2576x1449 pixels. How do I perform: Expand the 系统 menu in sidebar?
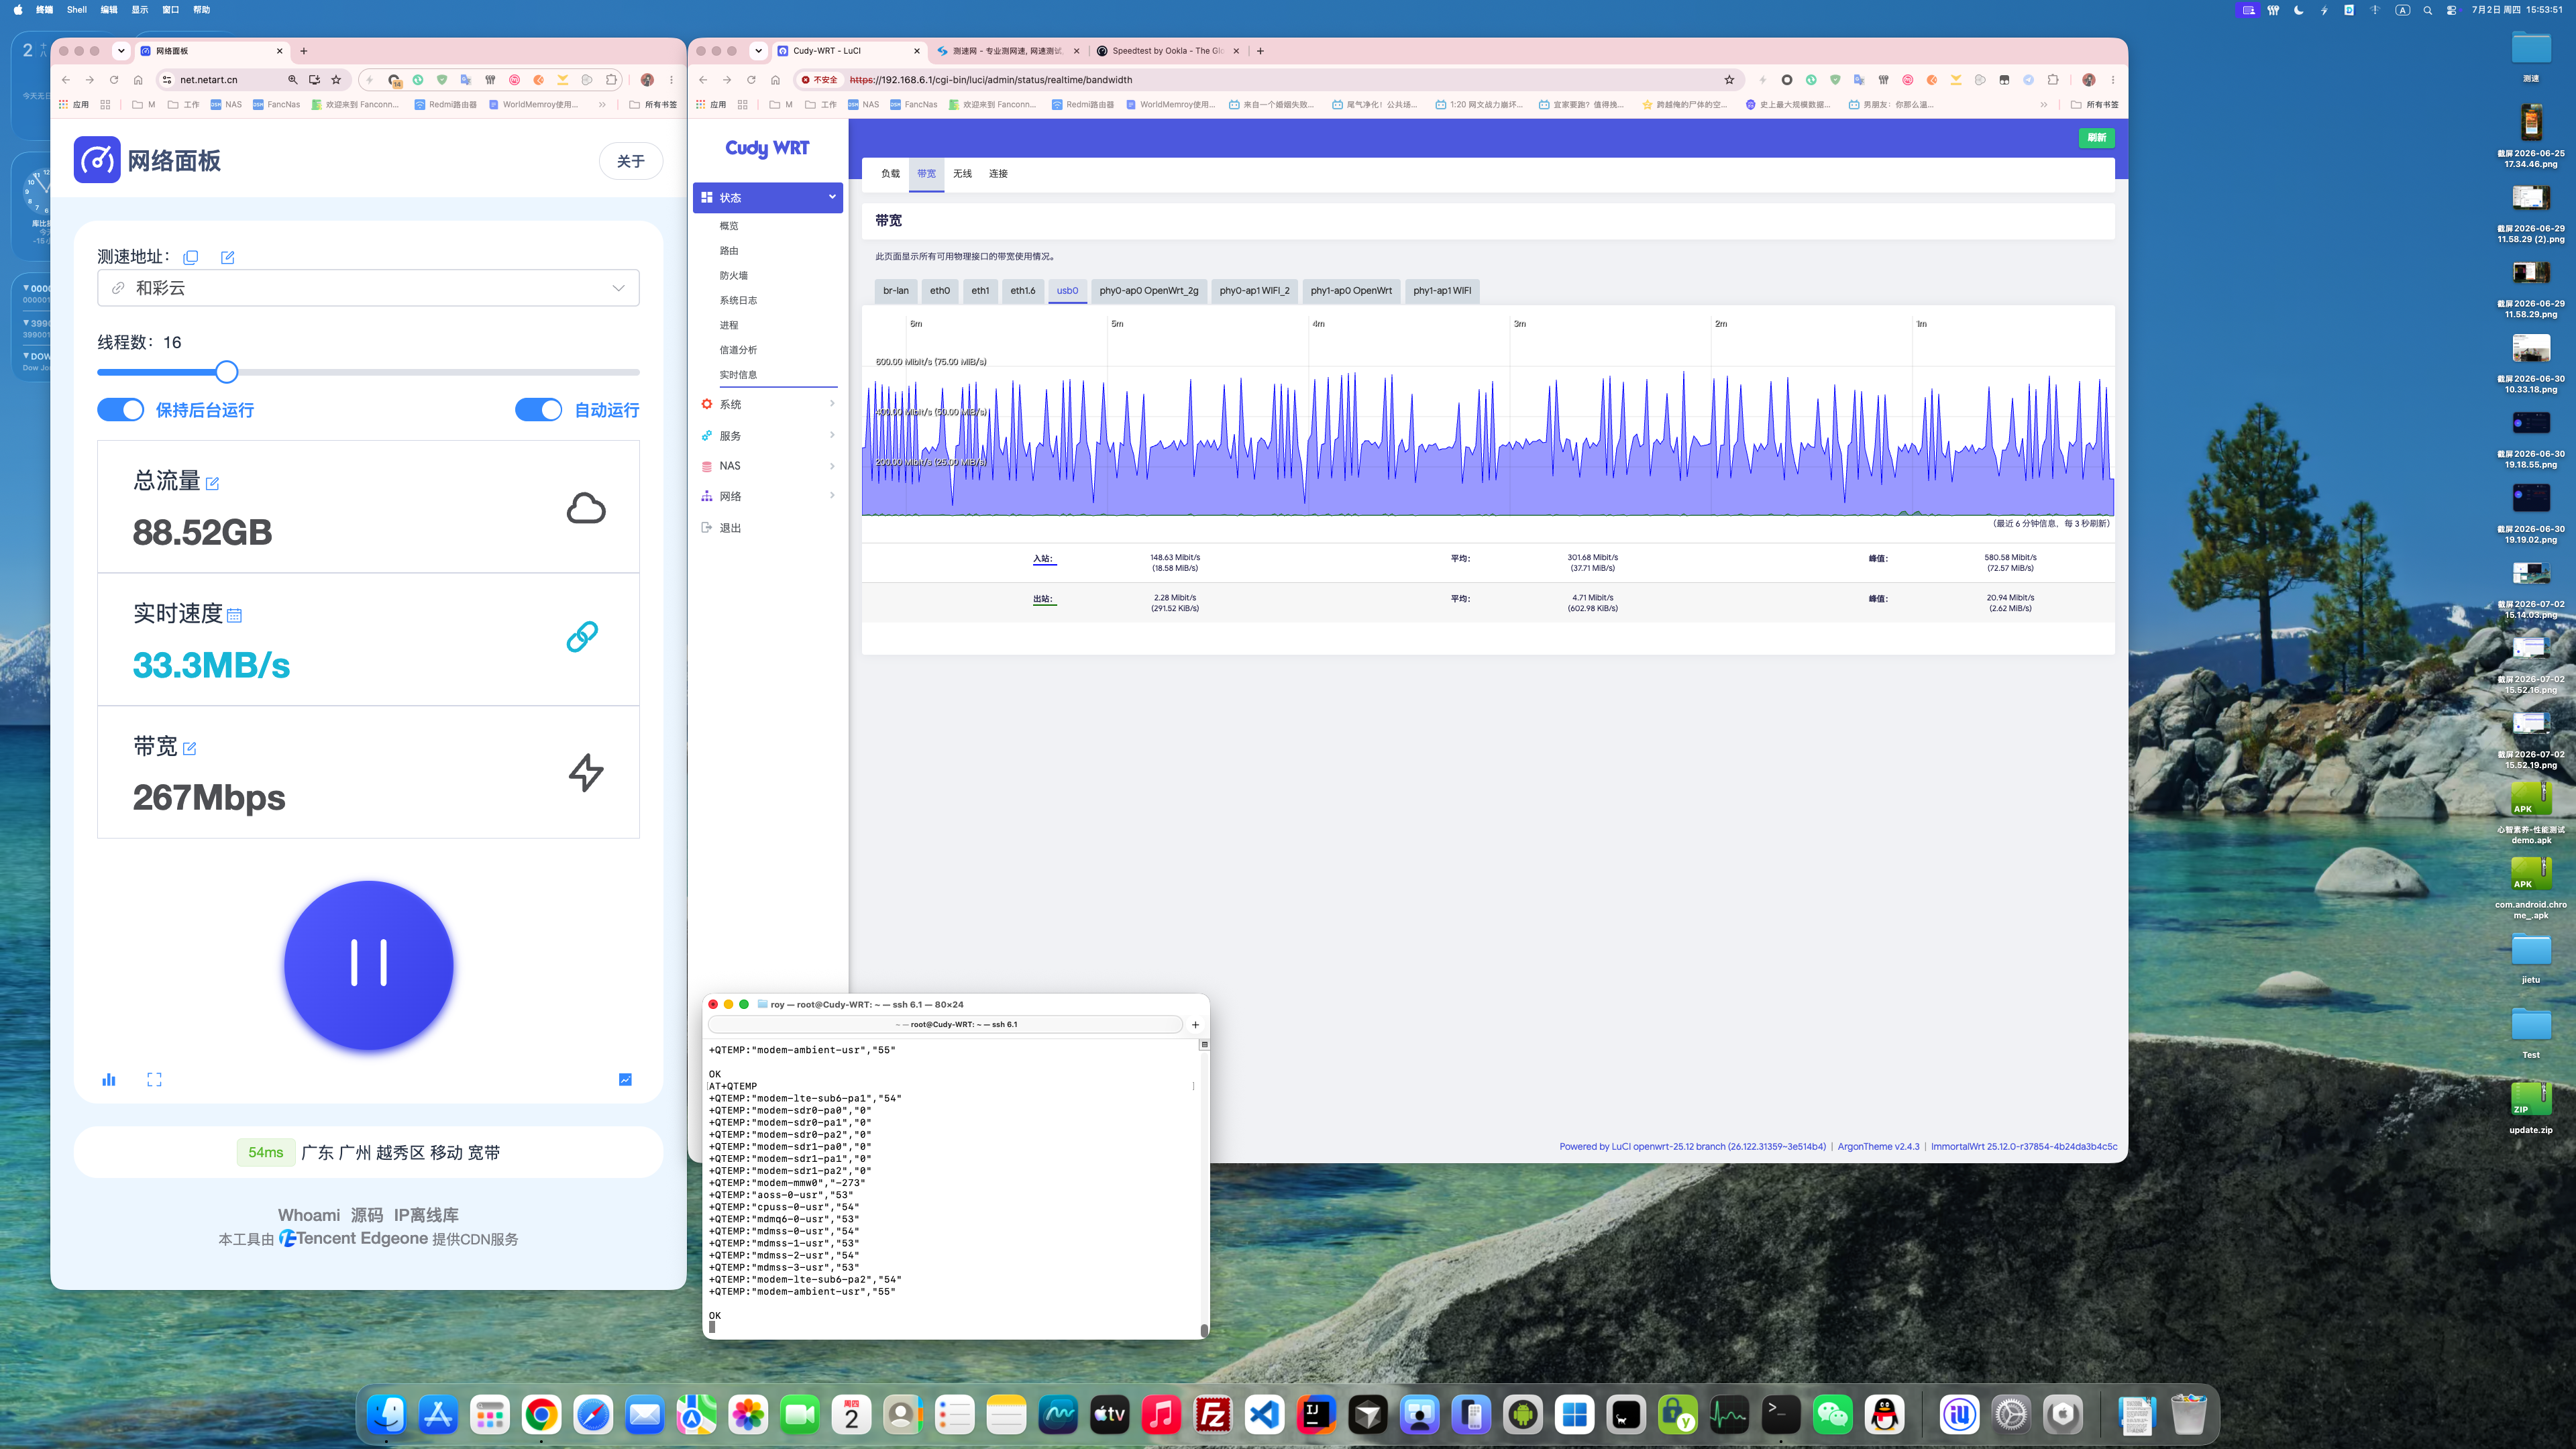pyautogui.click(x=768, y=404)
